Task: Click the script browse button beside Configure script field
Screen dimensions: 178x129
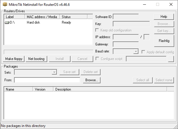Action: [x=171, y=59]
